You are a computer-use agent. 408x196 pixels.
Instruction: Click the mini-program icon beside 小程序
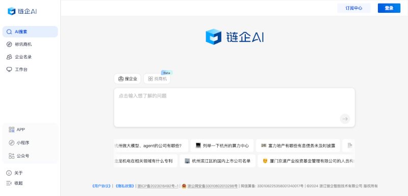pos(11,142)
